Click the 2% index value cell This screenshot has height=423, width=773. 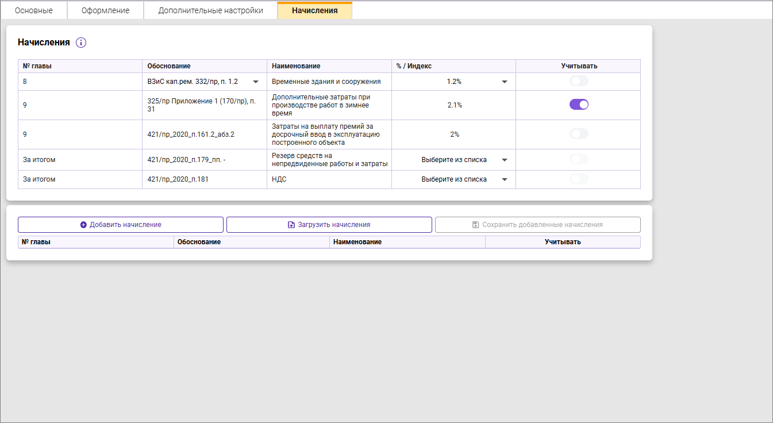(x=454, y=134)
